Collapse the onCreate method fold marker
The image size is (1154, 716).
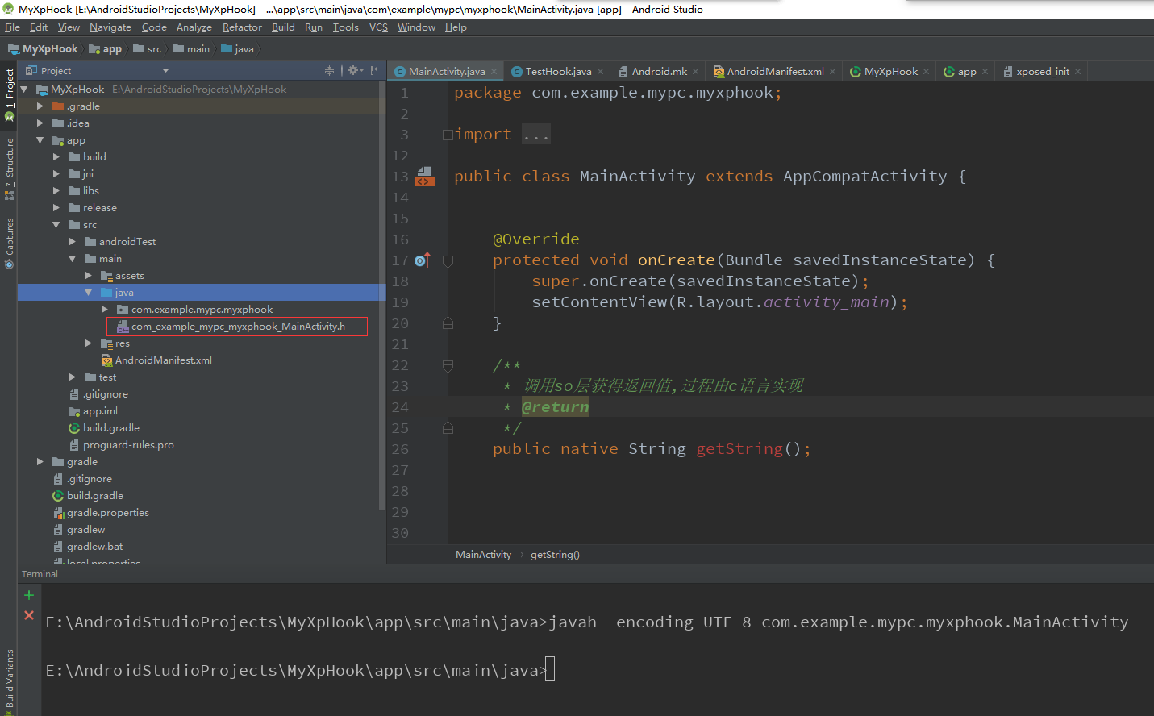coord(448,260)
